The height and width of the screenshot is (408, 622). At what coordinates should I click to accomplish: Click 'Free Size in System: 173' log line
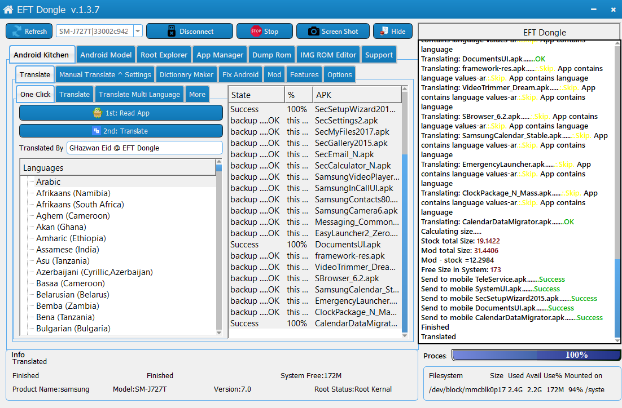(x=461, y=270)
